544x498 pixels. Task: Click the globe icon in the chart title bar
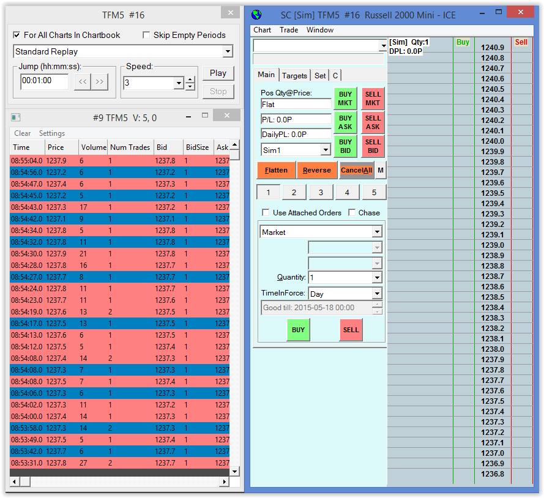[256, 15]
